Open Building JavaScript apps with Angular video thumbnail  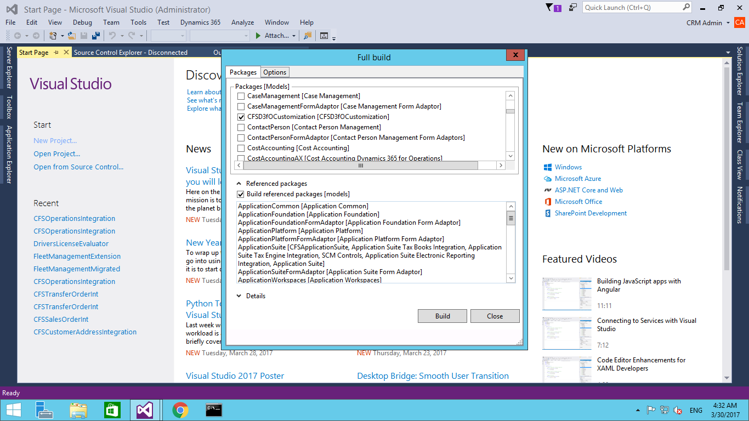point(567,293)
